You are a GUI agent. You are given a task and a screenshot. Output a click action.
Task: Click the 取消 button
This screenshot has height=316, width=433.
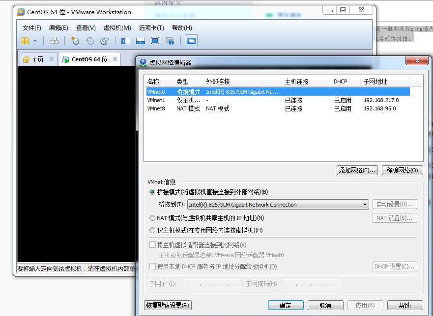325,305
